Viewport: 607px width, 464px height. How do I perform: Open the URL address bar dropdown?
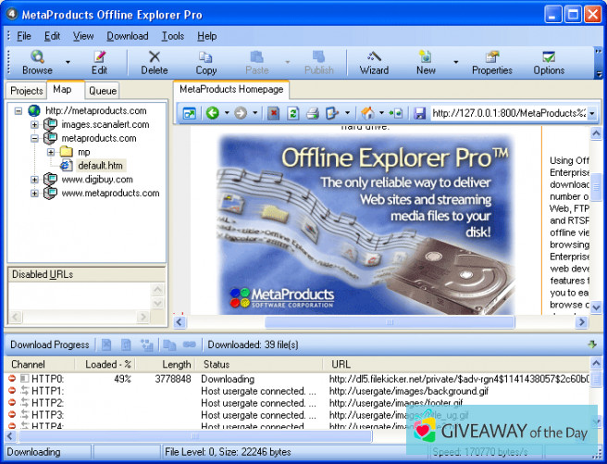click(591, 113)
